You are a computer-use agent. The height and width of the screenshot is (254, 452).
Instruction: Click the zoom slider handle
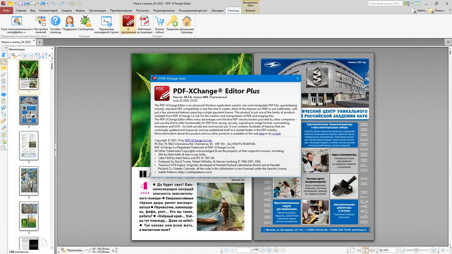(416, 250)
